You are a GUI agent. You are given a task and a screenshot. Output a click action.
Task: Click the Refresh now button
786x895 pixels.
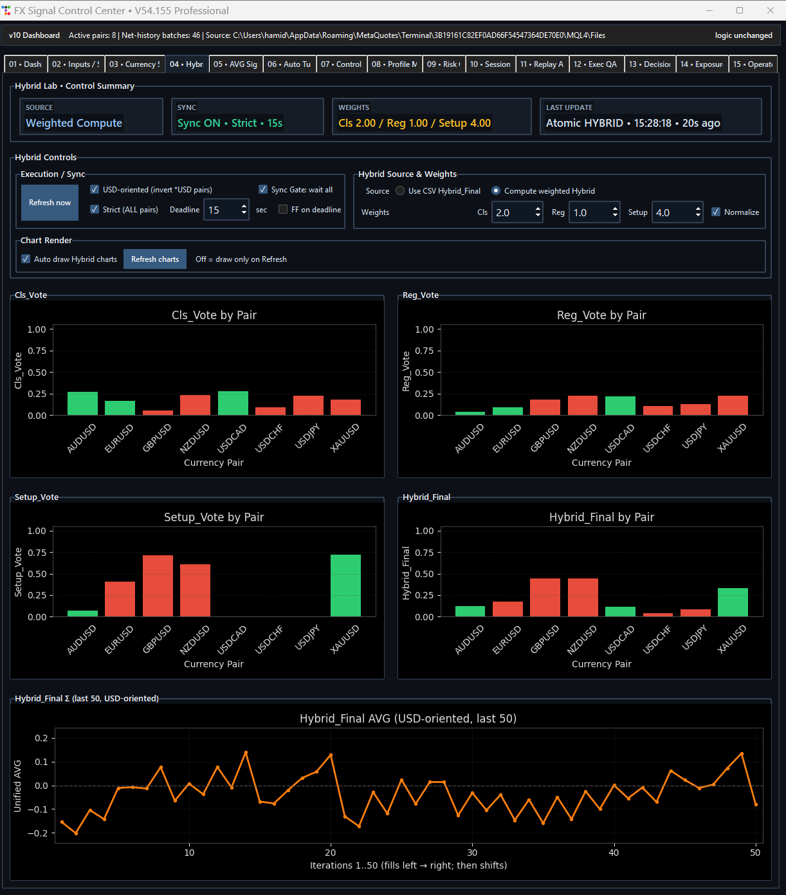click(50, 203)
